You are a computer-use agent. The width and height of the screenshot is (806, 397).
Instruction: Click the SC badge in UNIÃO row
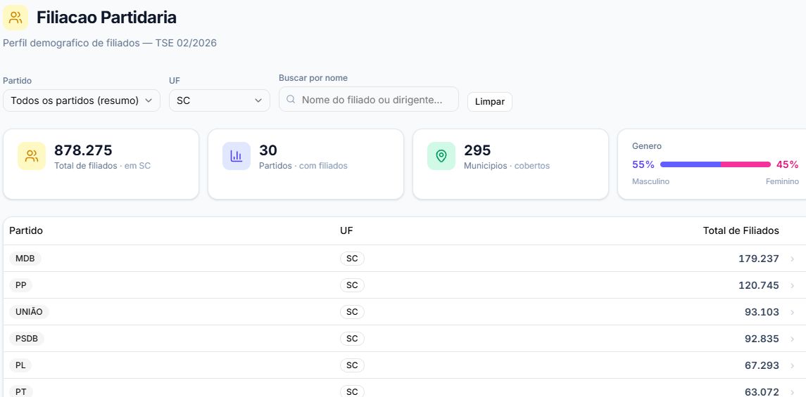[352, 312]
